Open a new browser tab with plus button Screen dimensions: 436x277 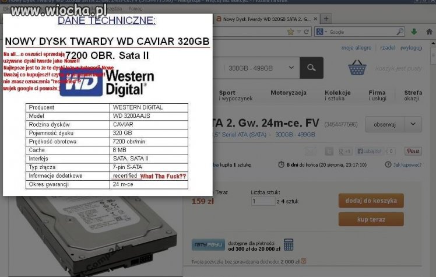pos(326,19)
